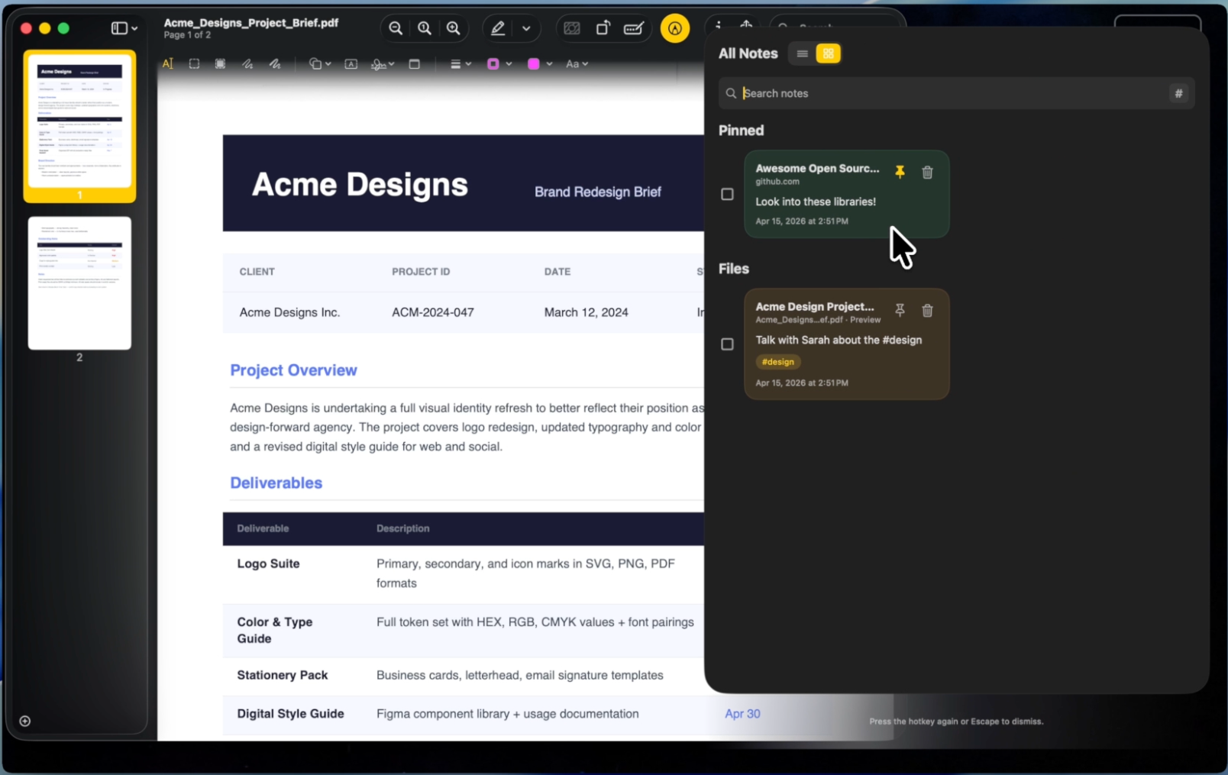Select the page 2 thumbnail
Screen dimensions: 1228x775
click(x=79, y=283)
